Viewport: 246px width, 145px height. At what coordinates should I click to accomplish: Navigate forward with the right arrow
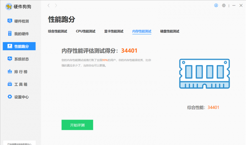pos(56,6)
